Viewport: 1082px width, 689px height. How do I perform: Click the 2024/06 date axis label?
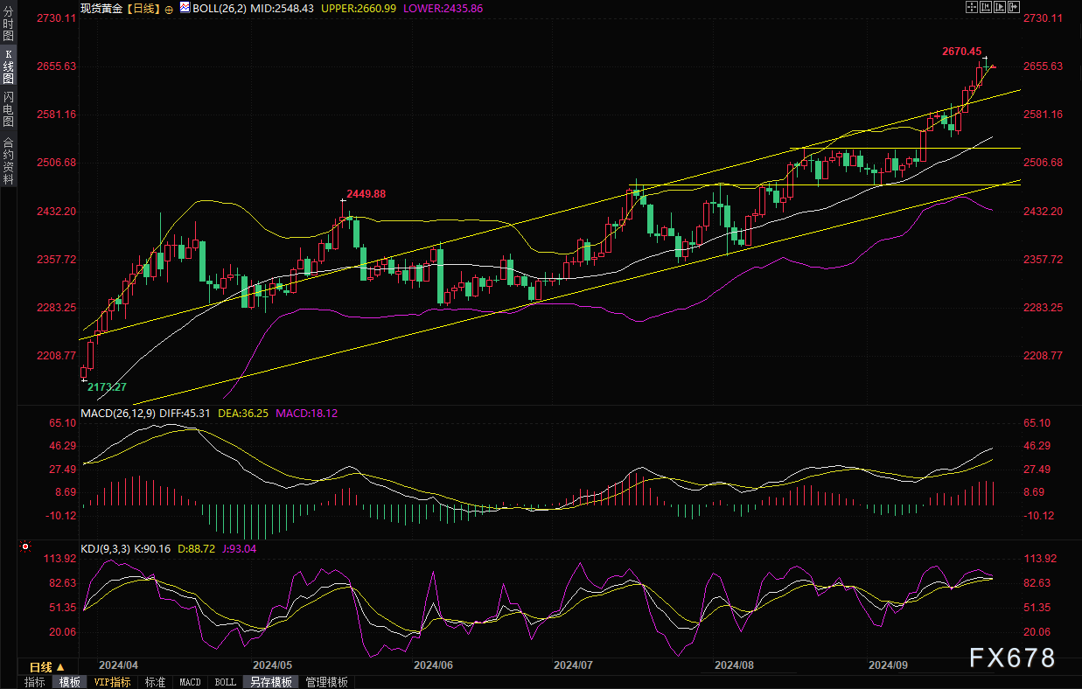click(x=433, y=665)
